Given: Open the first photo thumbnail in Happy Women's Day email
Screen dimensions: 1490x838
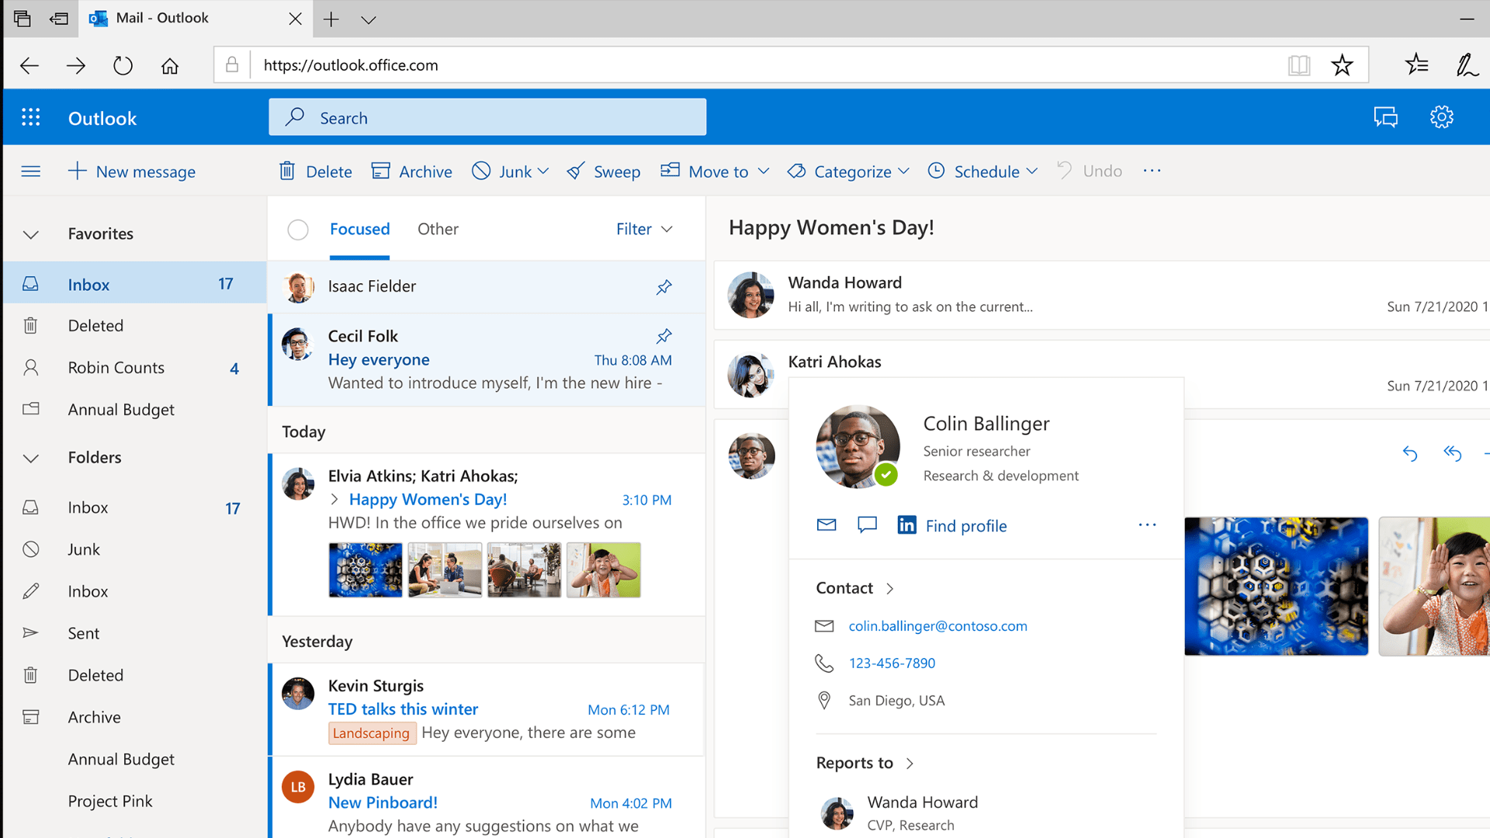Looking at the screenshot, I should coord(366,570).
